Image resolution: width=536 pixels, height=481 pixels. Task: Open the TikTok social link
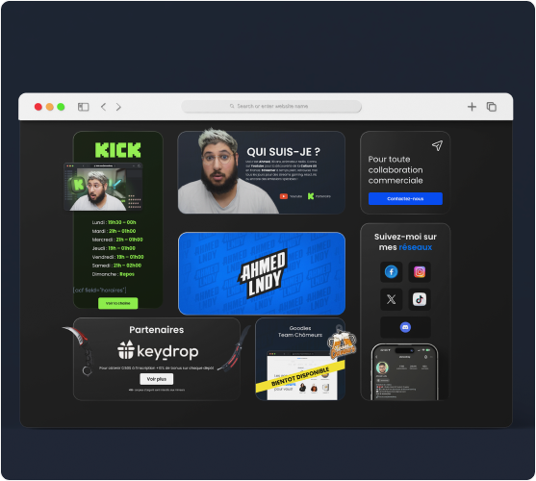coord(420,299)
